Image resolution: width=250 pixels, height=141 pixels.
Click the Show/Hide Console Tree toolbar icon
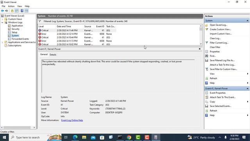click(x=17, y=11)
